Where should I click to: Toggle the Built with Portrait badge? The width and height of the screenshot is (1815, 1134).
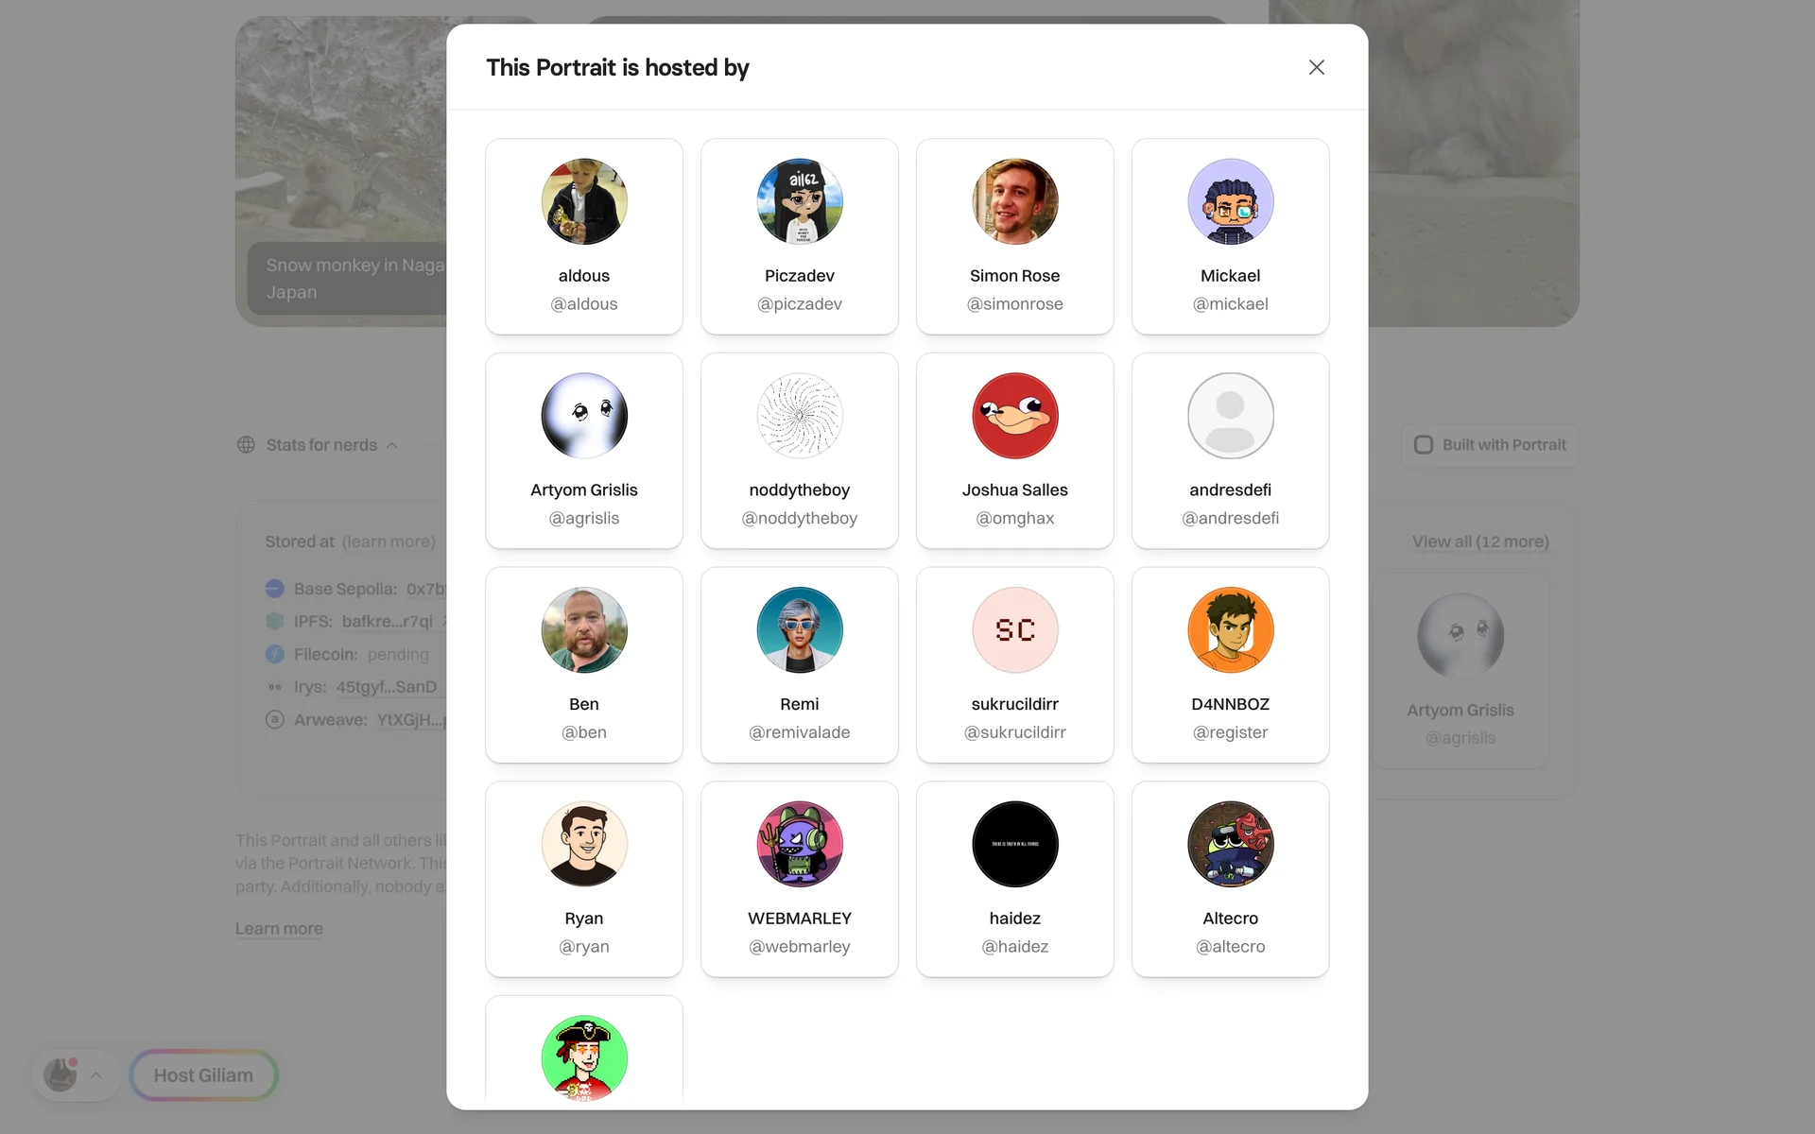click(1490, 445)
